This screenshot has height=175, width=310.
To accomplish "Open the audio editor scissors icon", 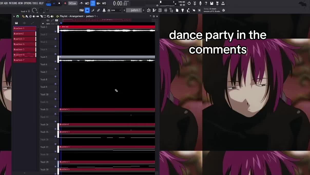I will coord(195,3).
